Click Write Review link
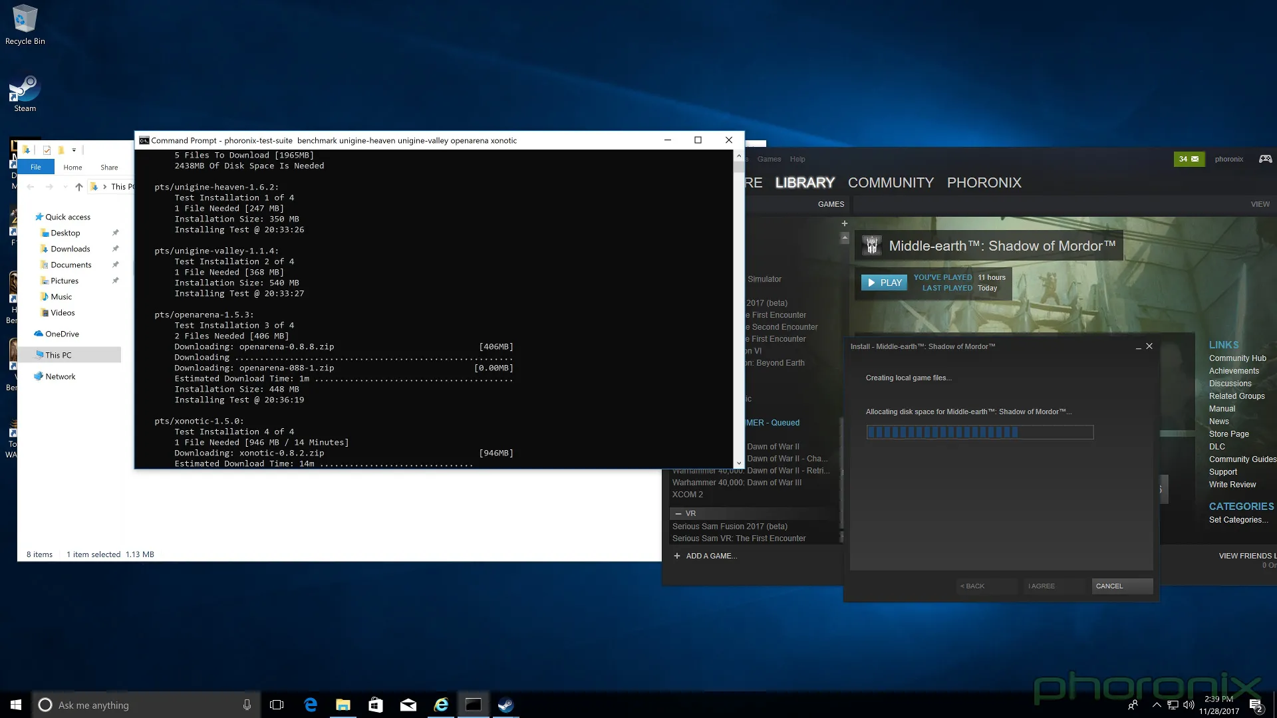Screen dimensions: 1277x718 (x=1232, y=485)
